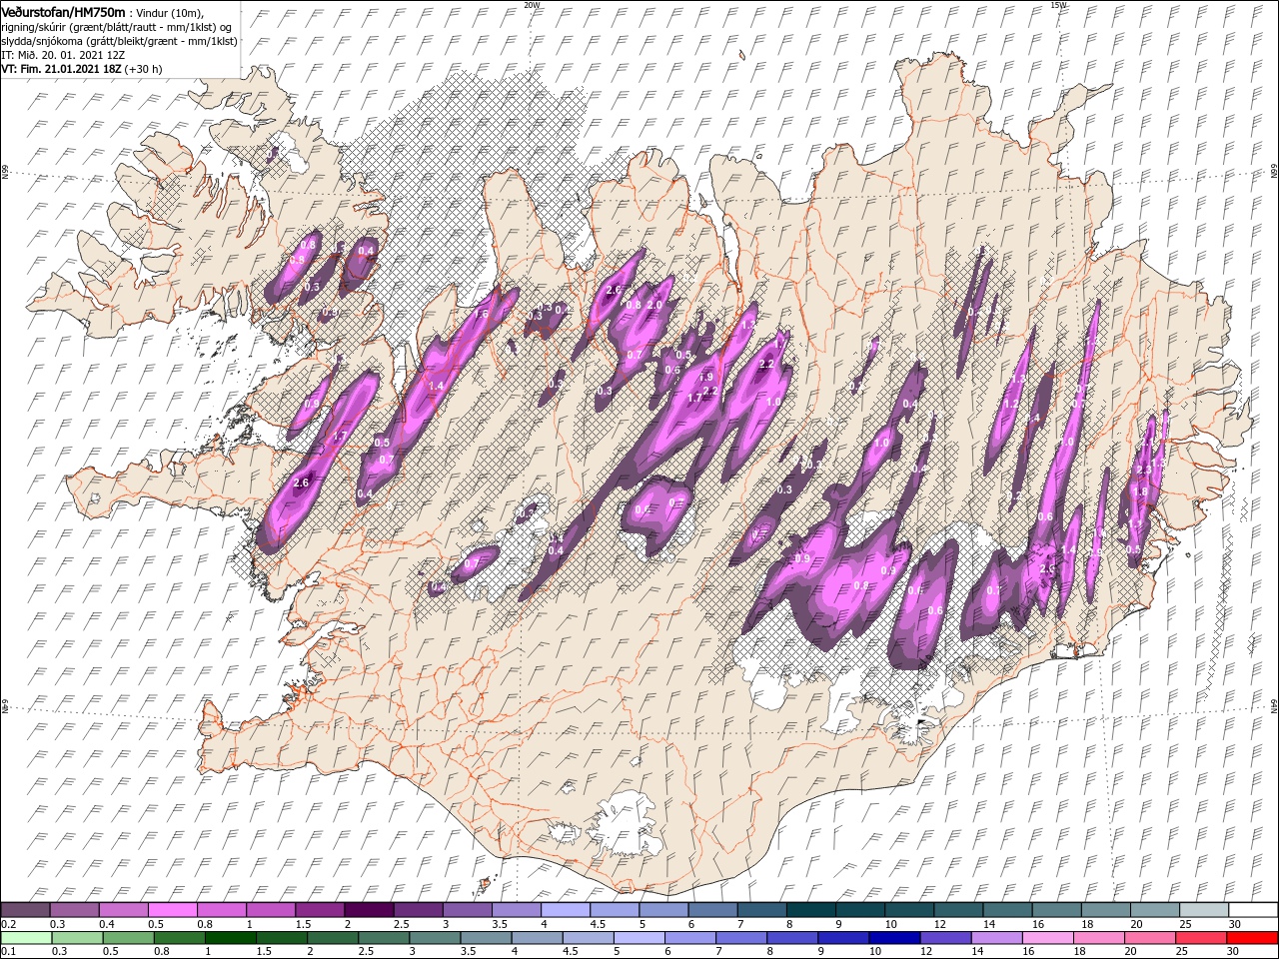Pick the dark teal upper-row swatch at 8
The height and width of the screenshot is (959, 1279).
[810, 910]
